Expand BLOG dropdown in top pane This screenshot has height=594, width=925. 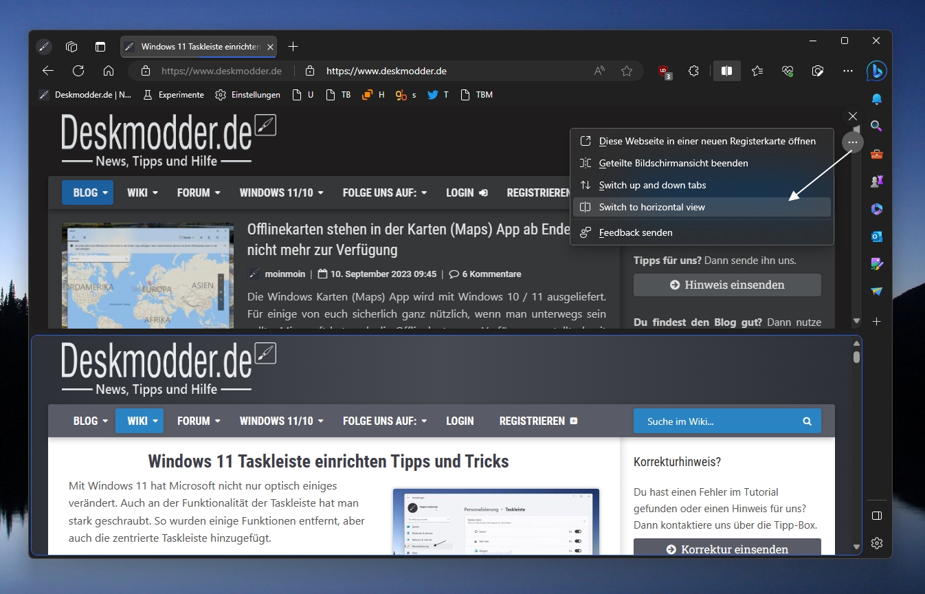[87, 192]
